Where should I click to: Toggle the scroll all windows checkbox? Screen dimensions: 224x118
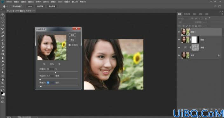[10, 6]
